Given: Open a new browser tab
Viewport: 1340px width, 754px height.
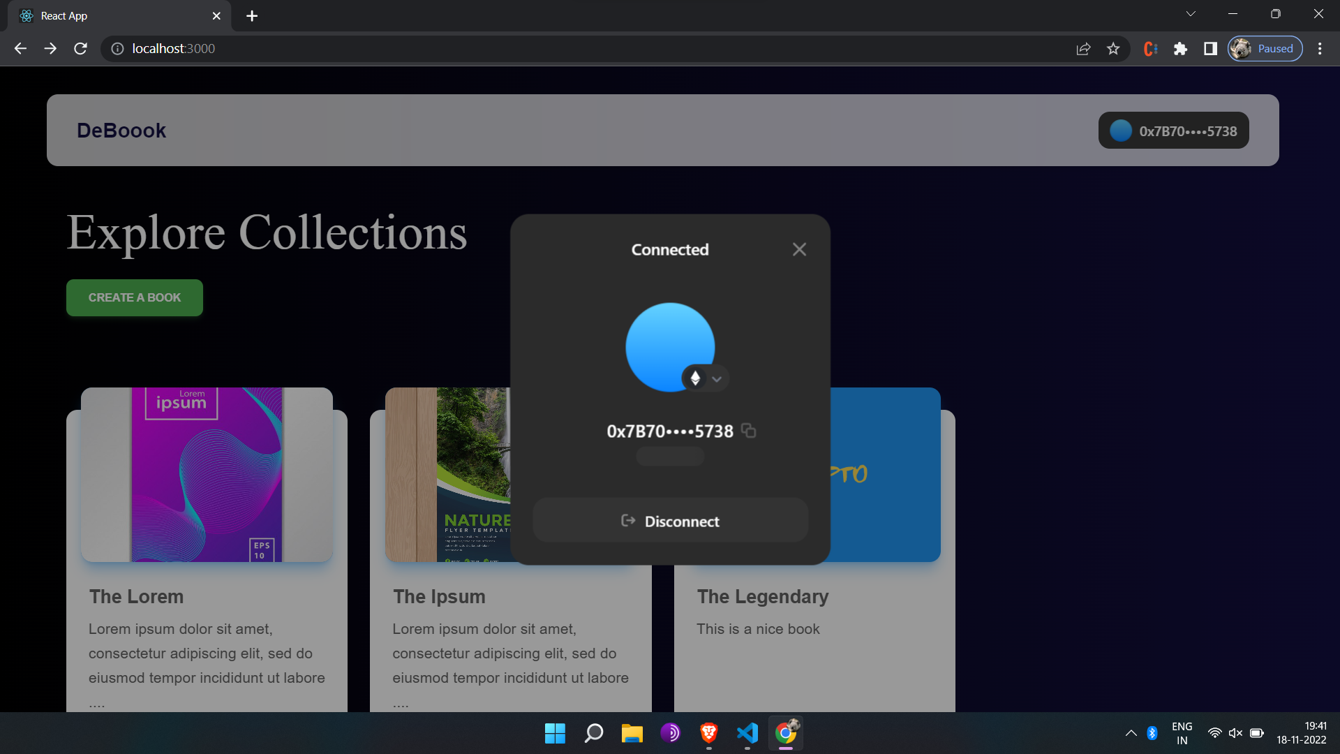Looking at the screenshot, I should pyautogui.click(x=252, y=15).
